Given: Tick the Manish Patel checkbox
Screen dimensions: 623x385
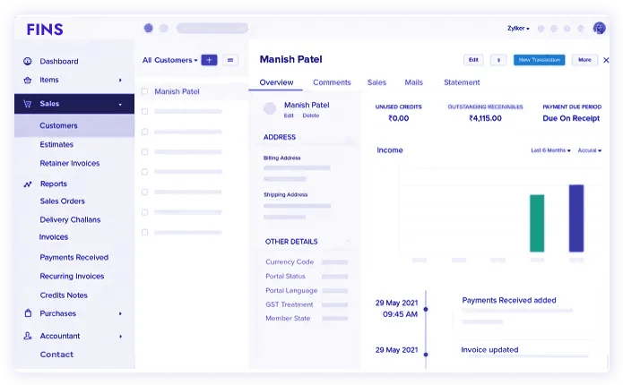Looking at the screenshot, I should pyautogui.click(x=144, y=91).
